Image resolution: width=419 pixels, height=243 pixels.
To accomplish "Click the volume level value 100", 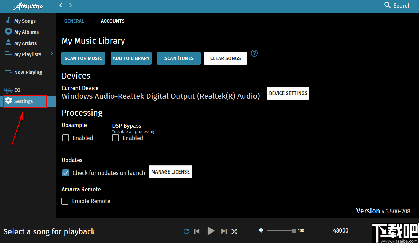I will point(301,231).
